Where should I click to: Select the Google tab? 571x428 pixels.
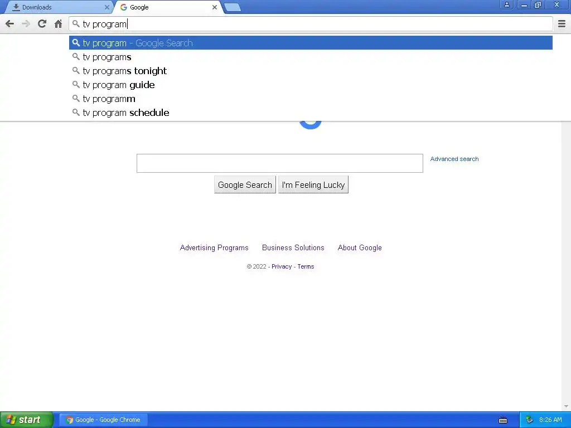pyautogui.click(x=167, y=7)
